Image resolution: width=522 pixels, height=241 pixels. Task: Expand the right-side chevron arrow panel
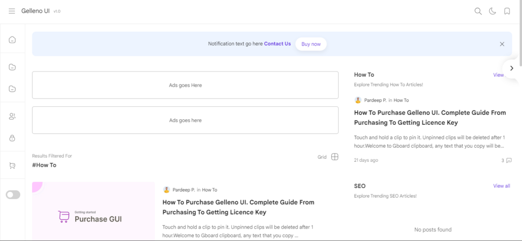click(512, 68)
